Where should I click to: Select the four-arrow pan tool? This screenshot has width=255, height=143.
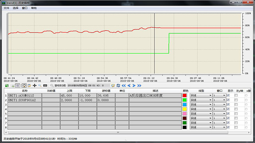tap(34, 85)
